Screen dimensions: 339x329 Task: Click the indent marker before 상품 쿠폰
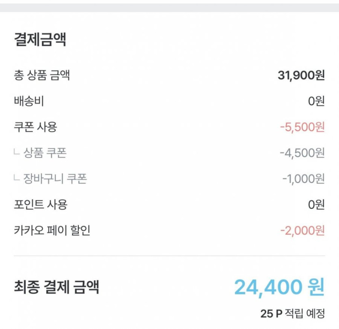pos(17,153)
